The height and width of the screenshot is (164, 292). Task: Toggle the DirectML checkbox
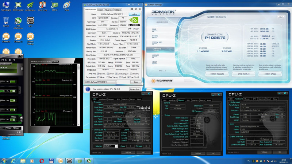click(x=131, y=74)
